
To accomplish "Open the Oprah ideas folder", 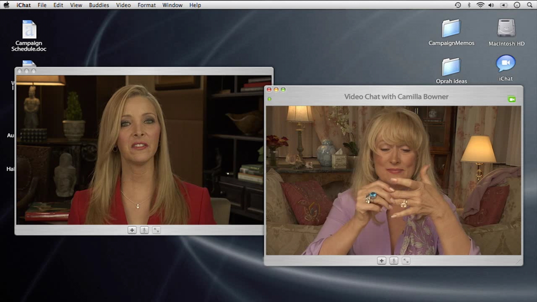I will click(451, 71).
